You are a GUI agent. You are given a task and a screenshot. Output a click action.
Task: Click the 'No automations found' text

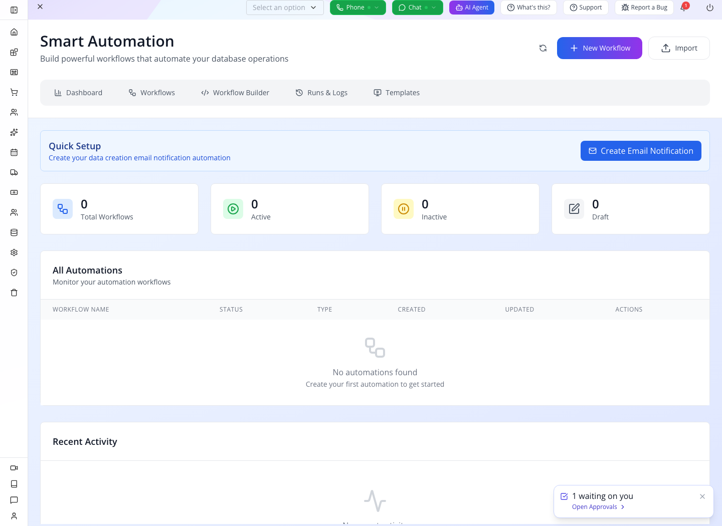[x=375, y=372]
